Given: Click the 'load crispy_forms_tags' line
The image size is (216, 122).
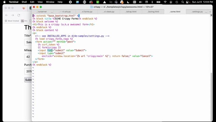Looking at the screenshot, I should pyautogui.click(x=54, y=39).
